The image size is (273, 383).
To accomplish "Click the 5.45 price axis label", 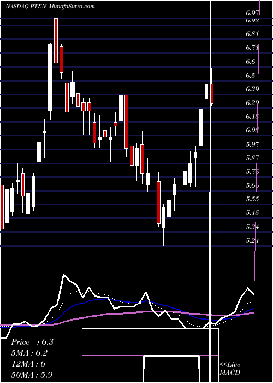I will pos(252,213).
